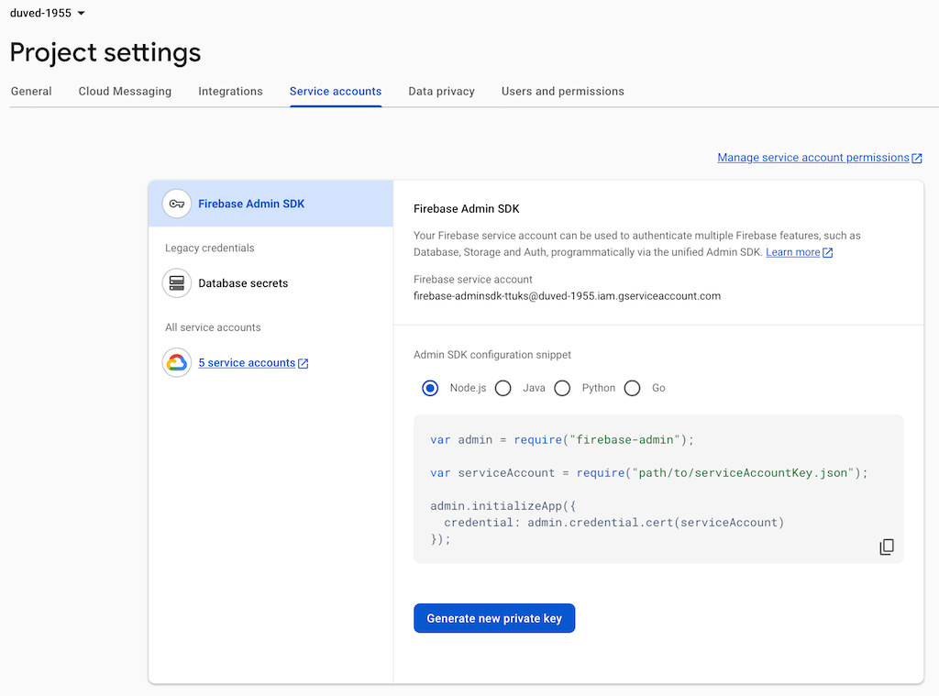This screenshot has height=696, width=939.
Task: Click the Google Cloud logo icon
Action: (177, 362)
